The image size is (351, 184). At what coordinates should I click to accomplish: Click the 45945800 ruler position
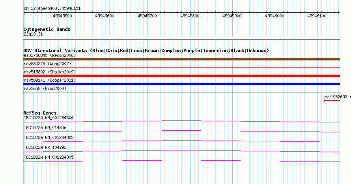coord(190,16)
